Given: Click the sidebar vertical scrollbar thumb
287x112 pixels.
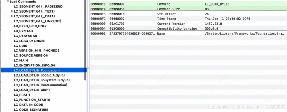Looking at the screenshot, I should (x=85, y=40).
